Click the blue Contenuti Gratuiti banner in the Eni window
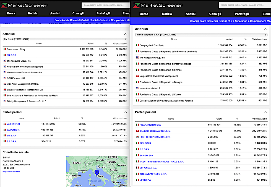This screenshot has height=187, width=271. (x=65, y=20)
